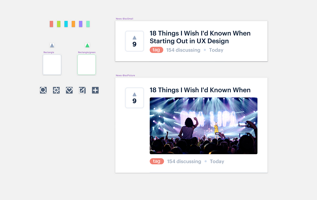Select the green upvote triangle symbol
Screen dimensions: 317x200
pyautogui.click(x=87, y=45)
